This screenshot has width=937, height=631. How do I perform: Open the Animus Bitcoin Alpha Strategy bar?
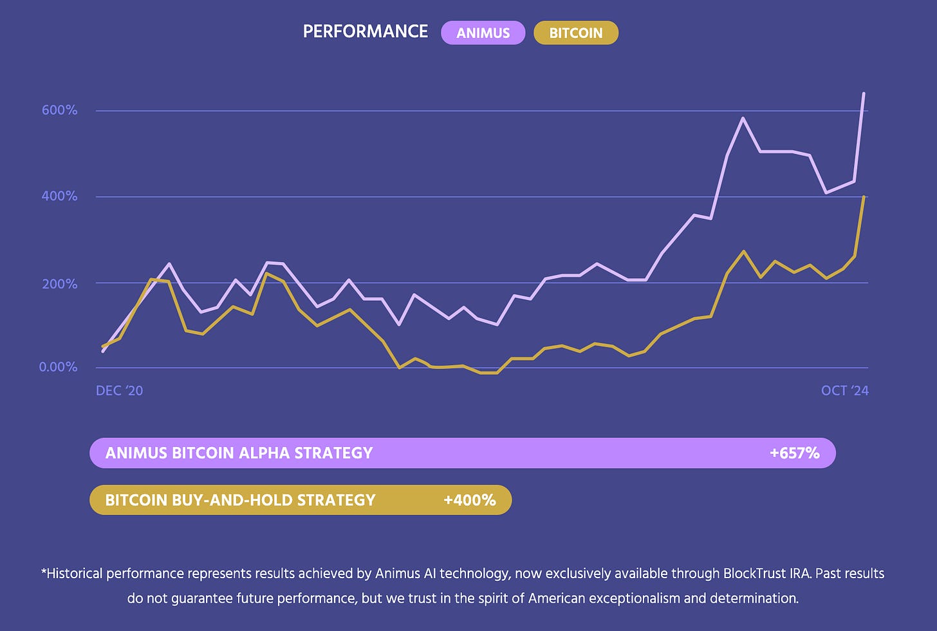463,453
